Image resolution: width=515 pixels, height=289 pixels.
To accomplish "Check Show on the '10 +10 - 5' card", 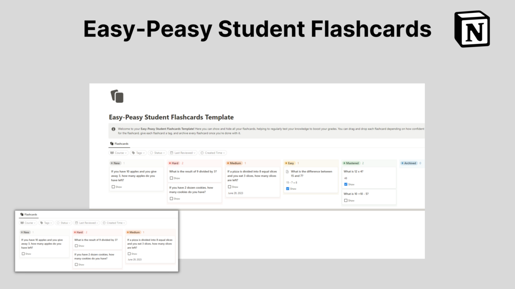I will coord(346,201).
